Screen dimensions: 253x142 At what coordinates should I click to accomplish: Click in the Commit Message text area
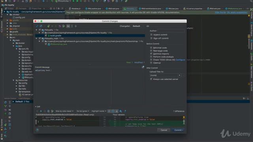[90, 87]
